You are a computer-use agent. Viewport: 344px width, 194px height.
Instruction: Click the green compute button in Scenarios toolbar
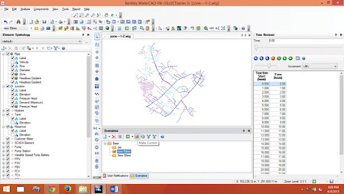tap(128, 137)
